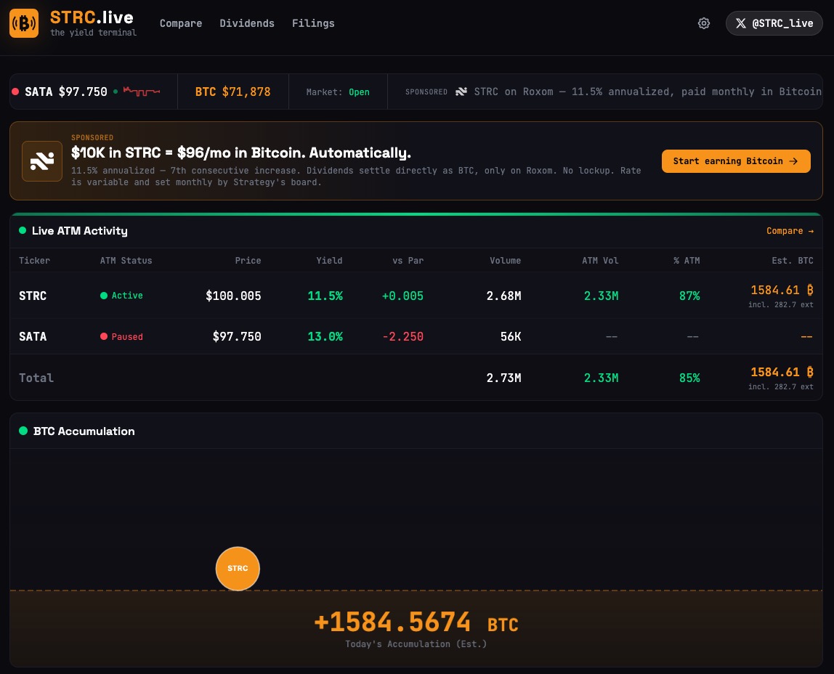Click the orange STRC bubble in chart
The width and height of the screenshot is (834, 674).
[238, 568]
